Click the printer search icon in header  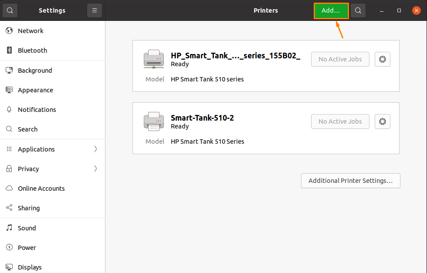pyautogui.click(x=358, y=10)
